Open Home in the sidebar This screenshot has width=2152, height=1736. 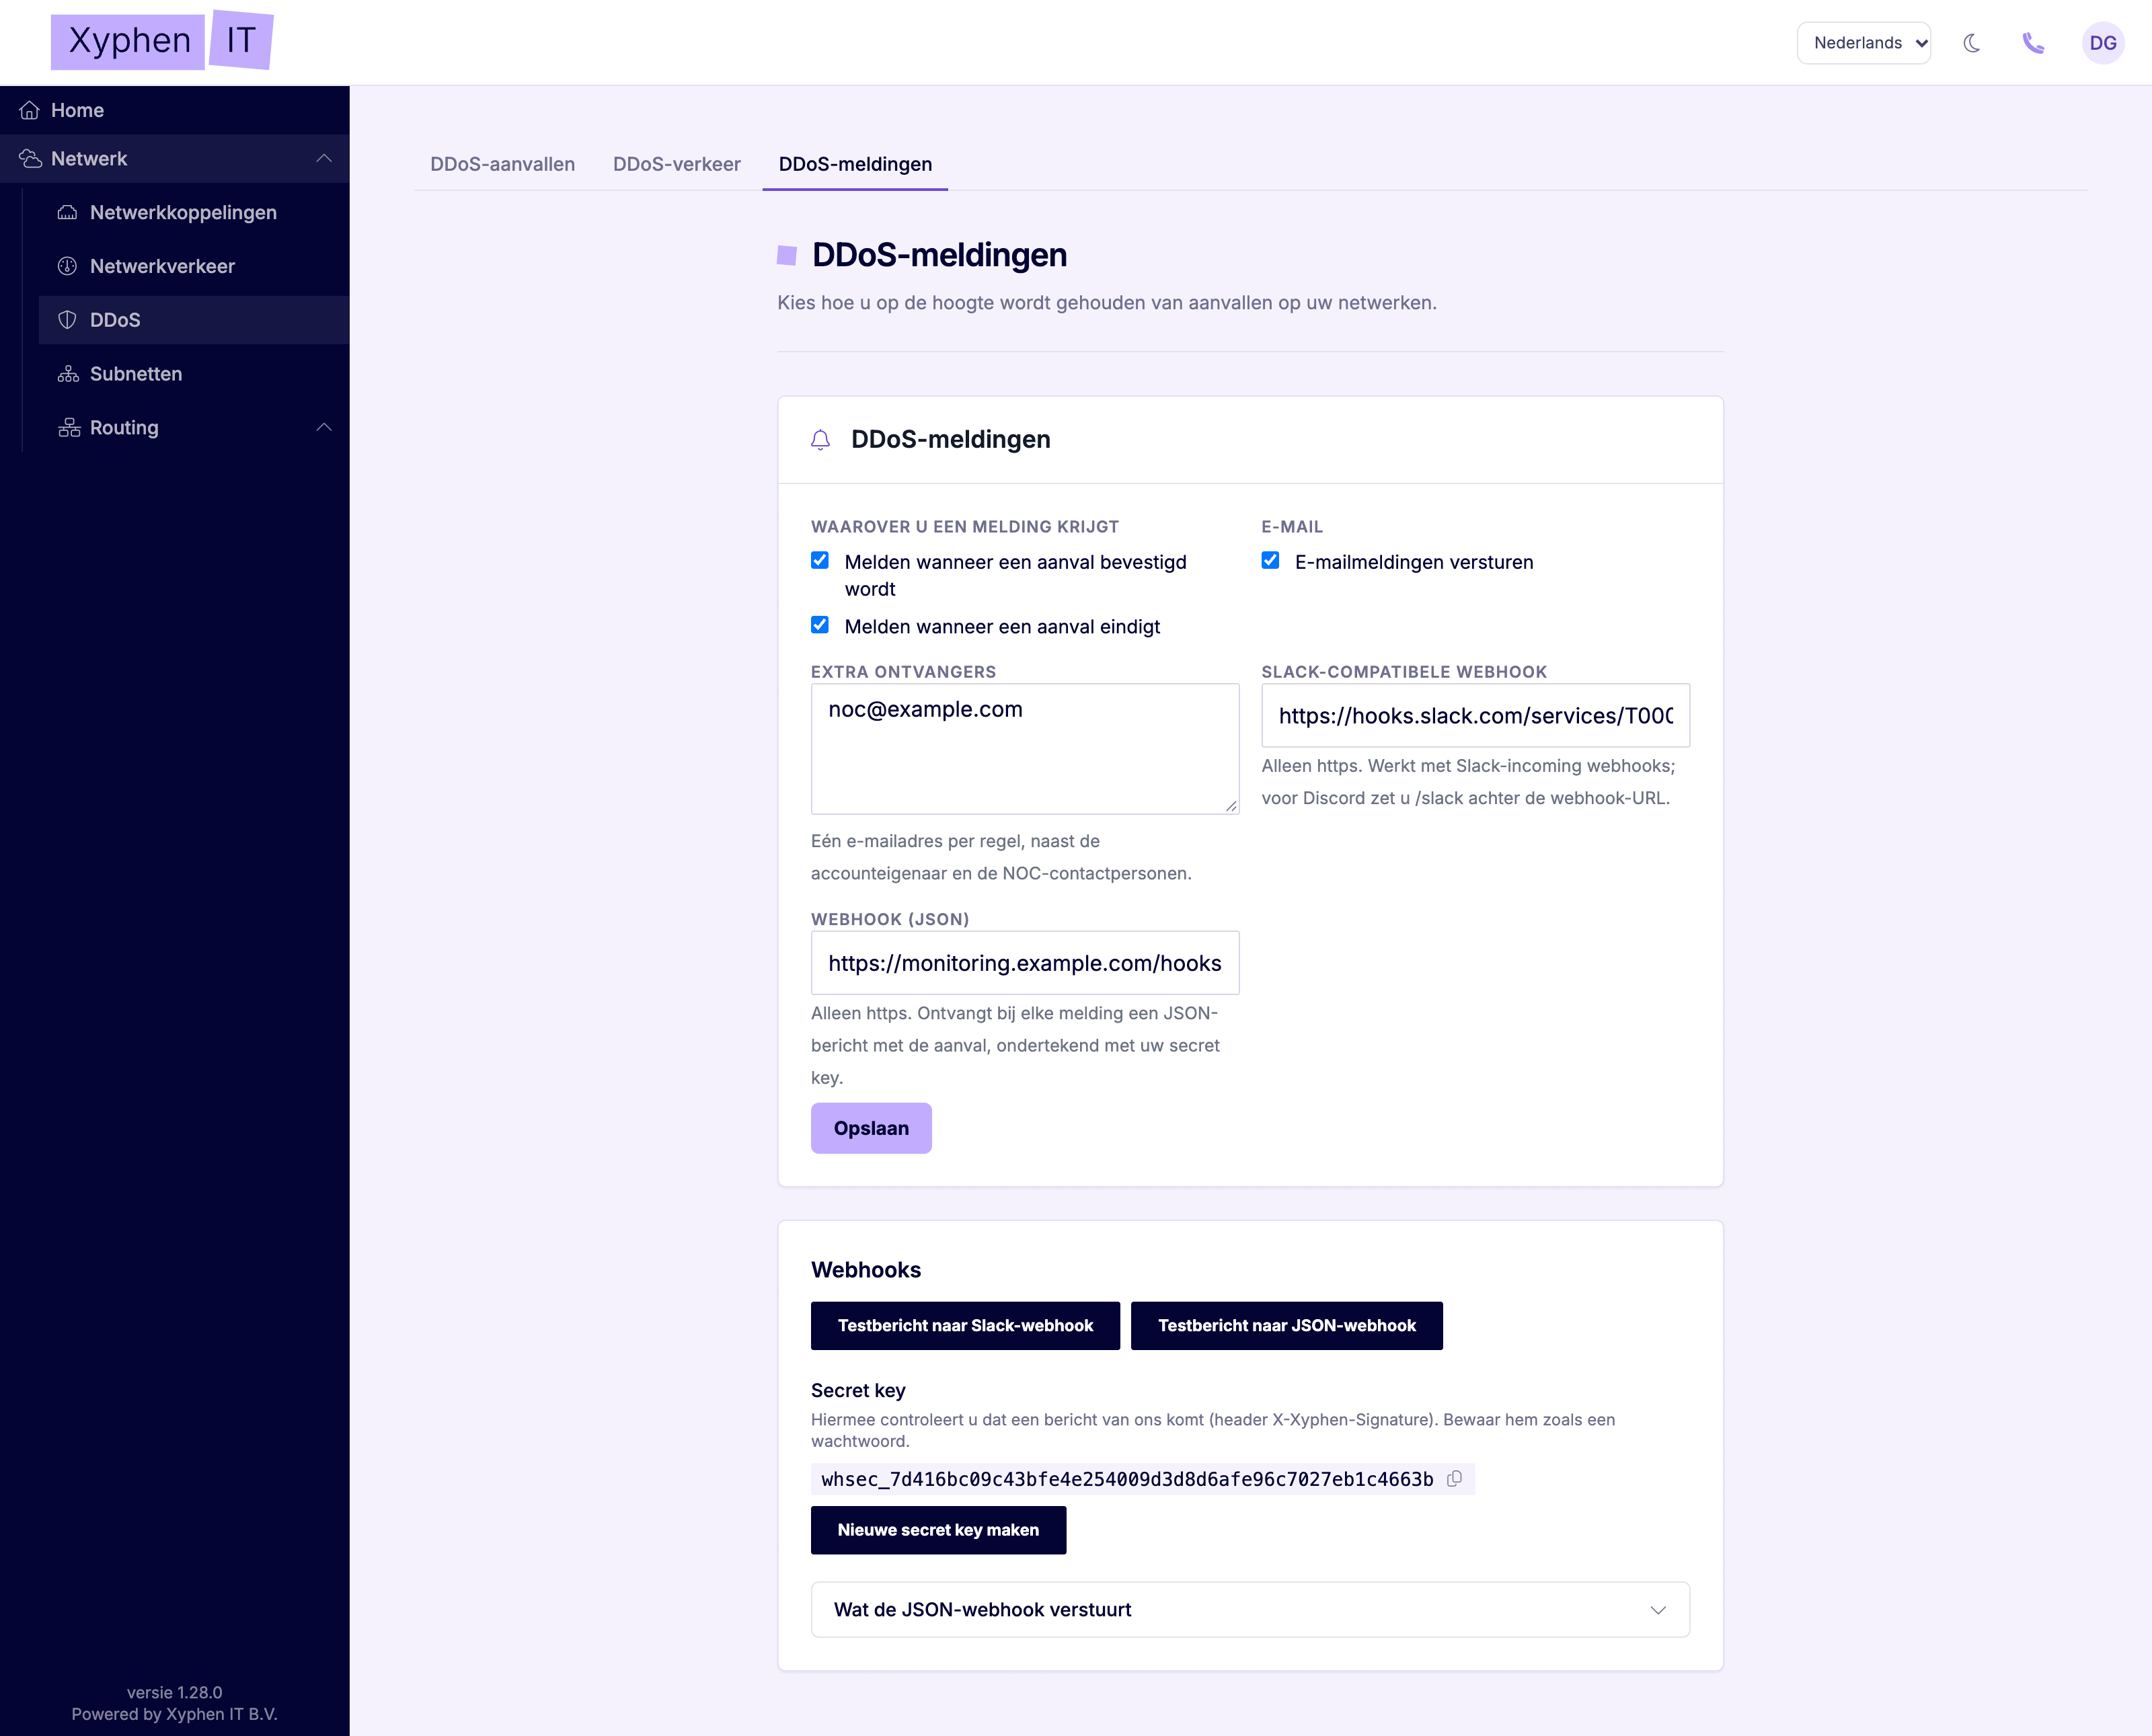[175, 110]
